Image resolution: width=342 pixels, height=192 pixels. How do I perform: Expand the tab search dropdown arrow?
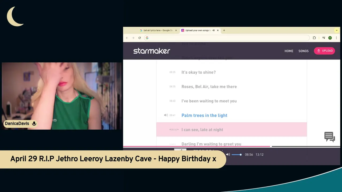coord(337,30)
